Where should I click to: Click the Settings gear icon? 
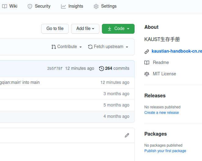pos(96,6)
